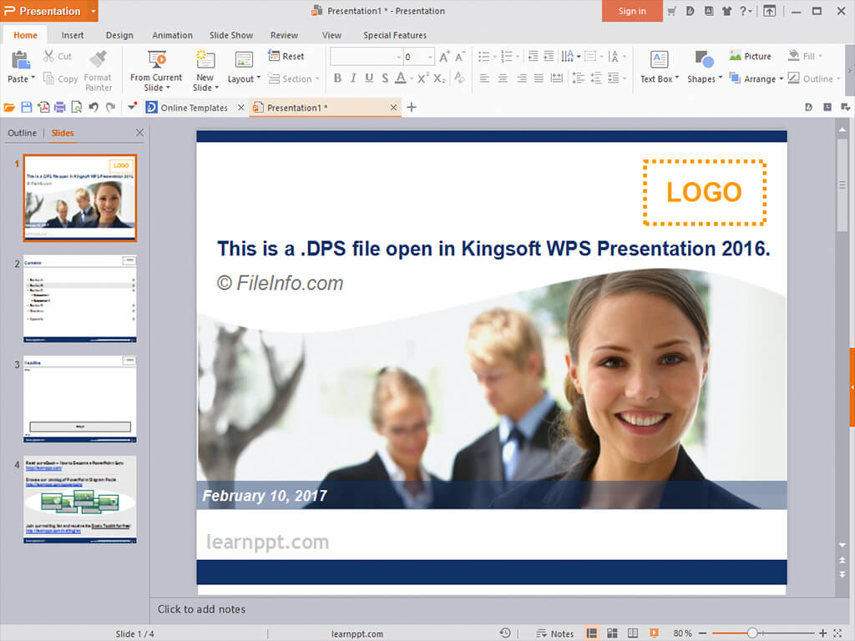Toggle Underline formatting

click(x=369, y=78)
